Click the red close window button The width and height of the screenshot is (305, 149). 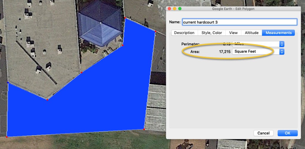[169, 9]
